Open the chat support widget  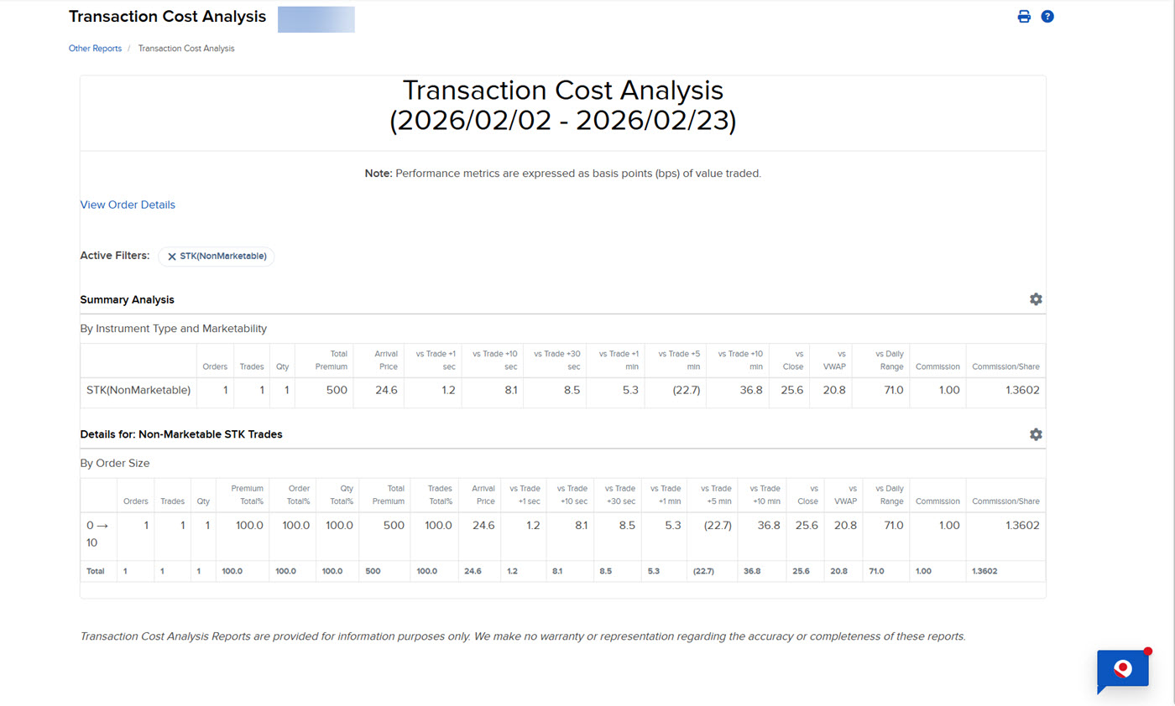click(x=1122, y=670)
